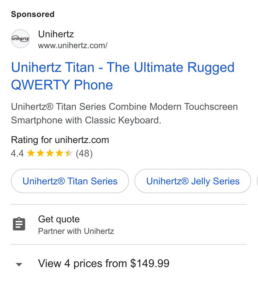Click the ad description about Titan Series
Viewport: 258px width, 284px height.
pyautogui.click(x=124, y=114)
